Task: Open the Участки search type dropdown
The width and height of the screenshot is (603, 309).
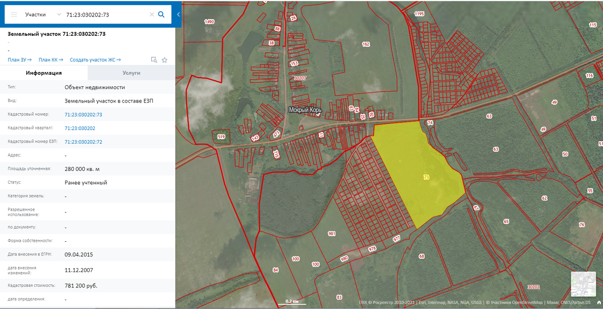Action: click(x=42, y=15)
